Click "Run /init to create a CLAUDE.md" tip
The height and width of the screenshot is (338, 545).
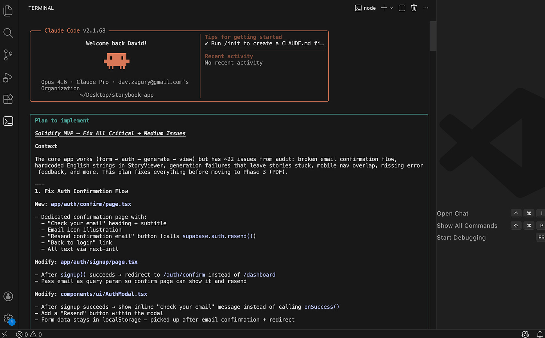pyautogui.click(x=264, y=43)
